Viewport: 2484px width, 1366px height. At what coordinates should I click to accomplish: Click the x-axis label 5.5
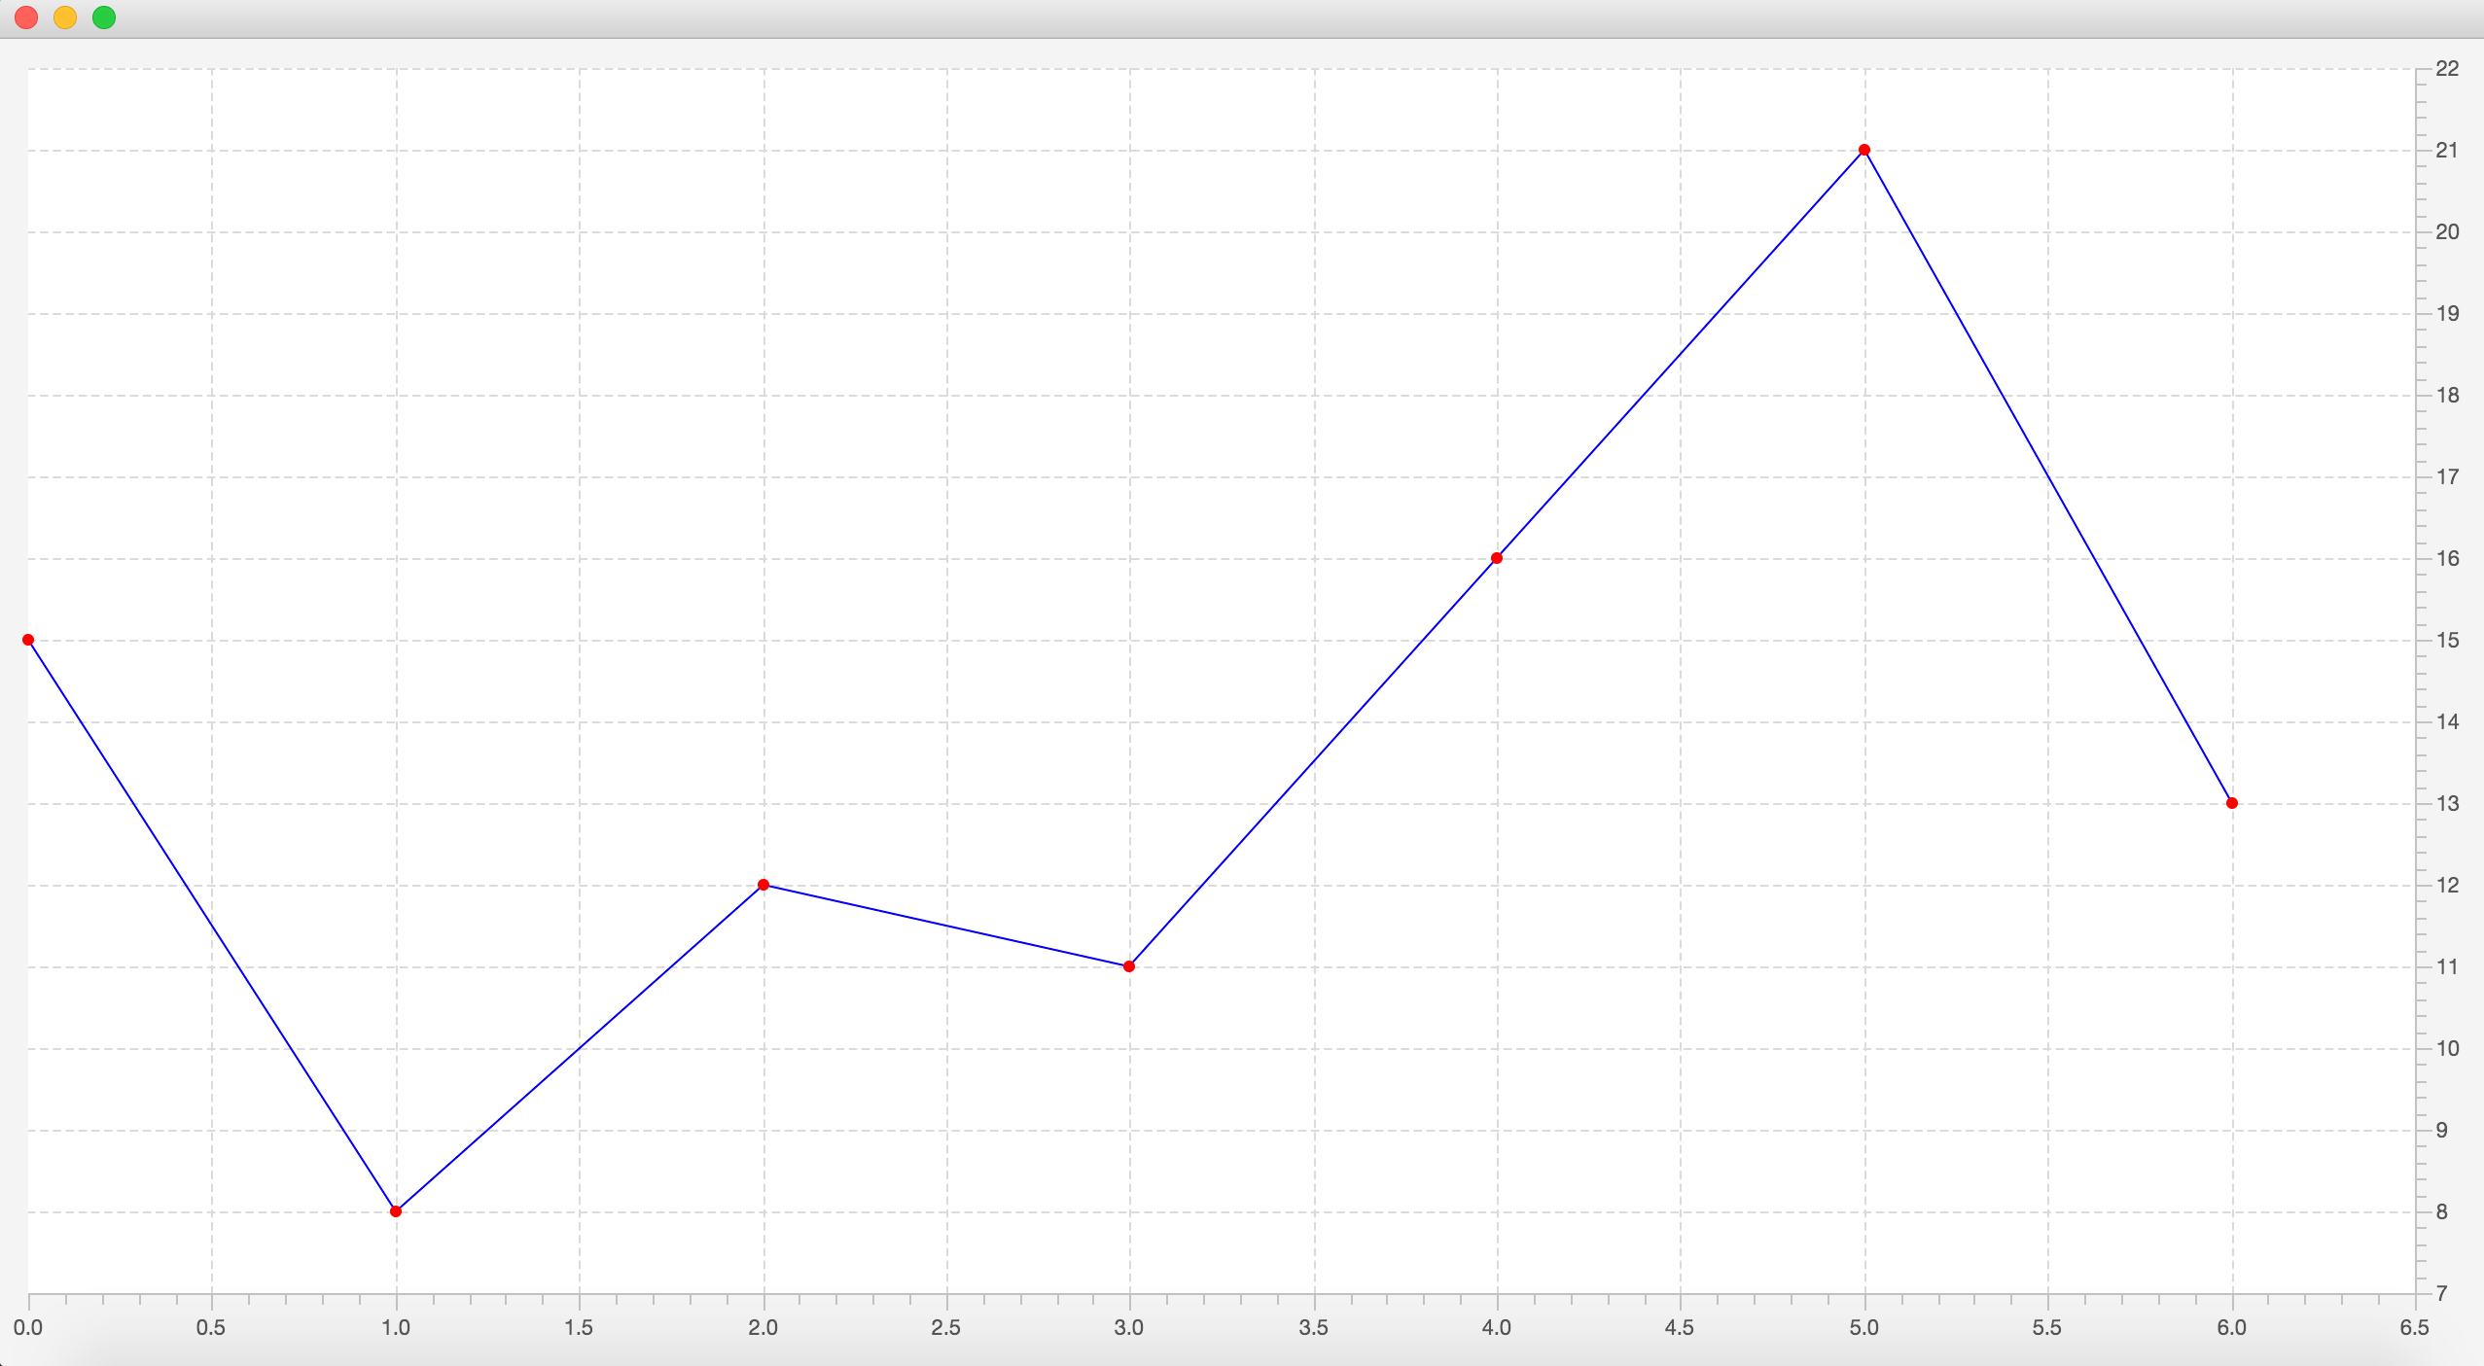tap(2046, 1328)
